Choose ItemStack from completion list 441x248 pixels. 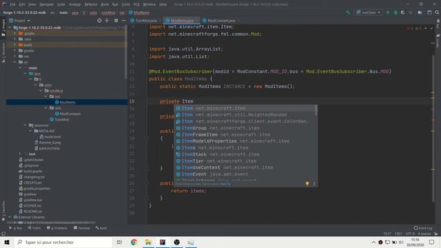click(x=245, y=154)
